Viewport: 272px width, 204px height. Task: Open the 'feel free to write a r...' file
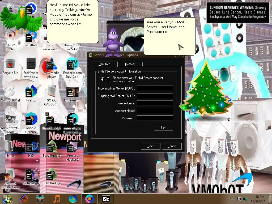31,68
